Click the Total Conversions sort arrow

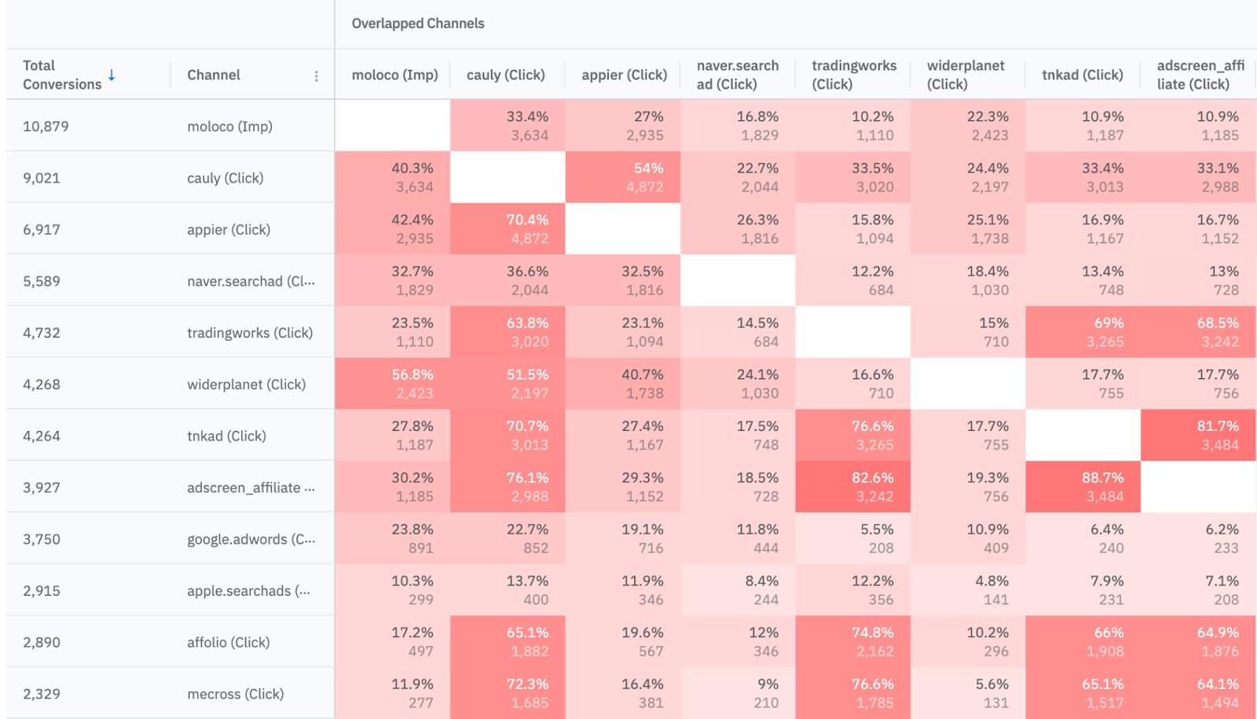(112, 75)
